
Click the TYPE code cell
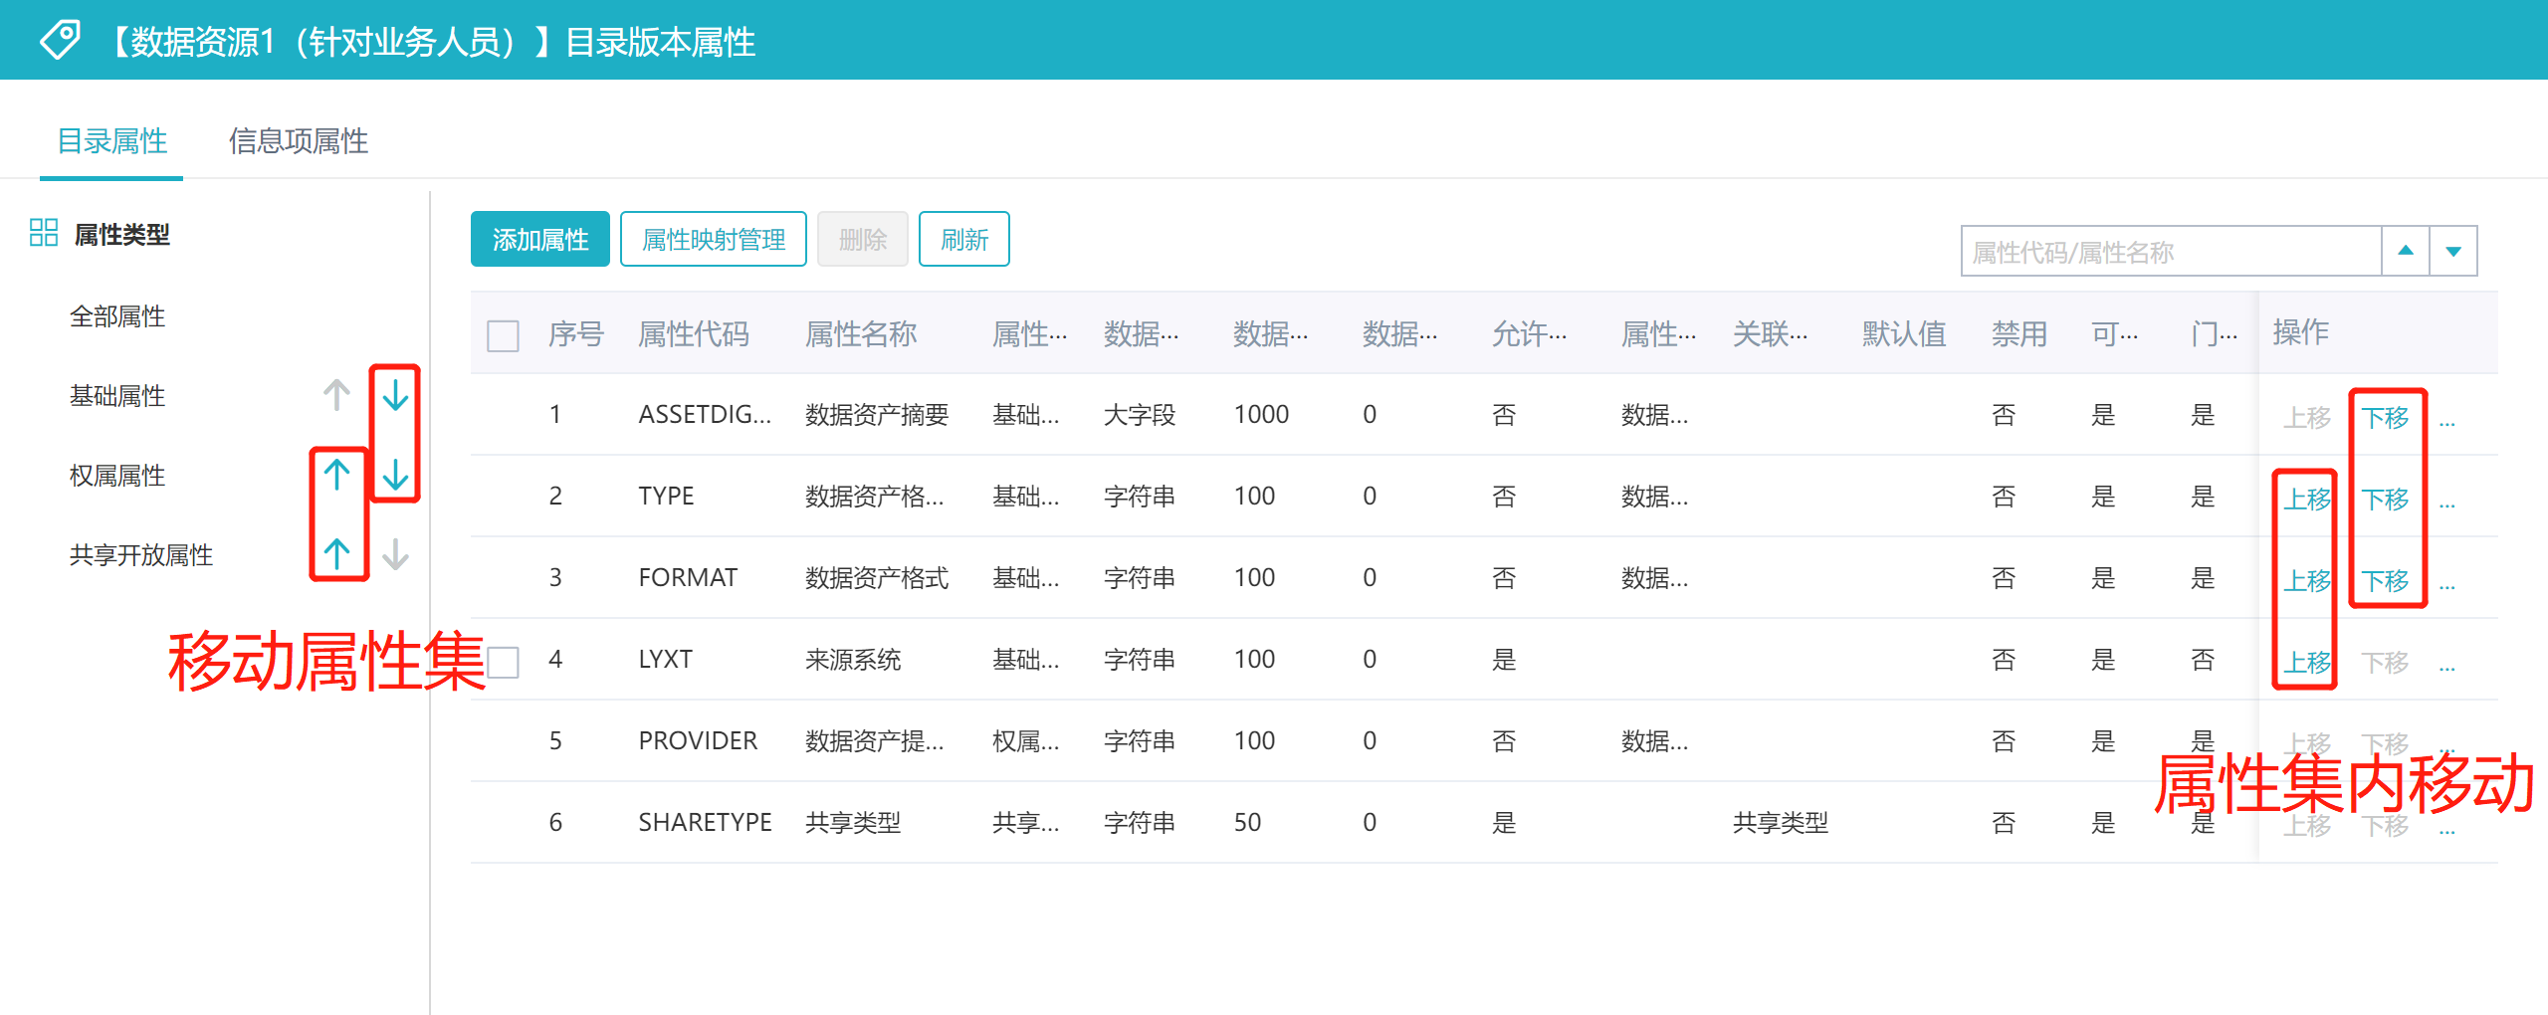coord(666,497)
